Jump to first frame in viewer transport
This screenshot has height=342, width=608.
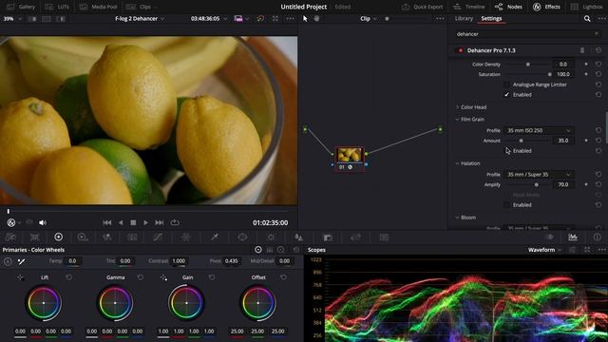[x=107, y=222]
